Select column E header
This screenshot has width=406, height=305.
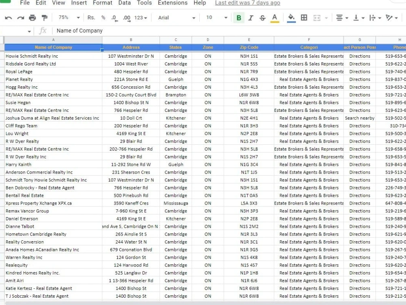click(x=249, y=40)
